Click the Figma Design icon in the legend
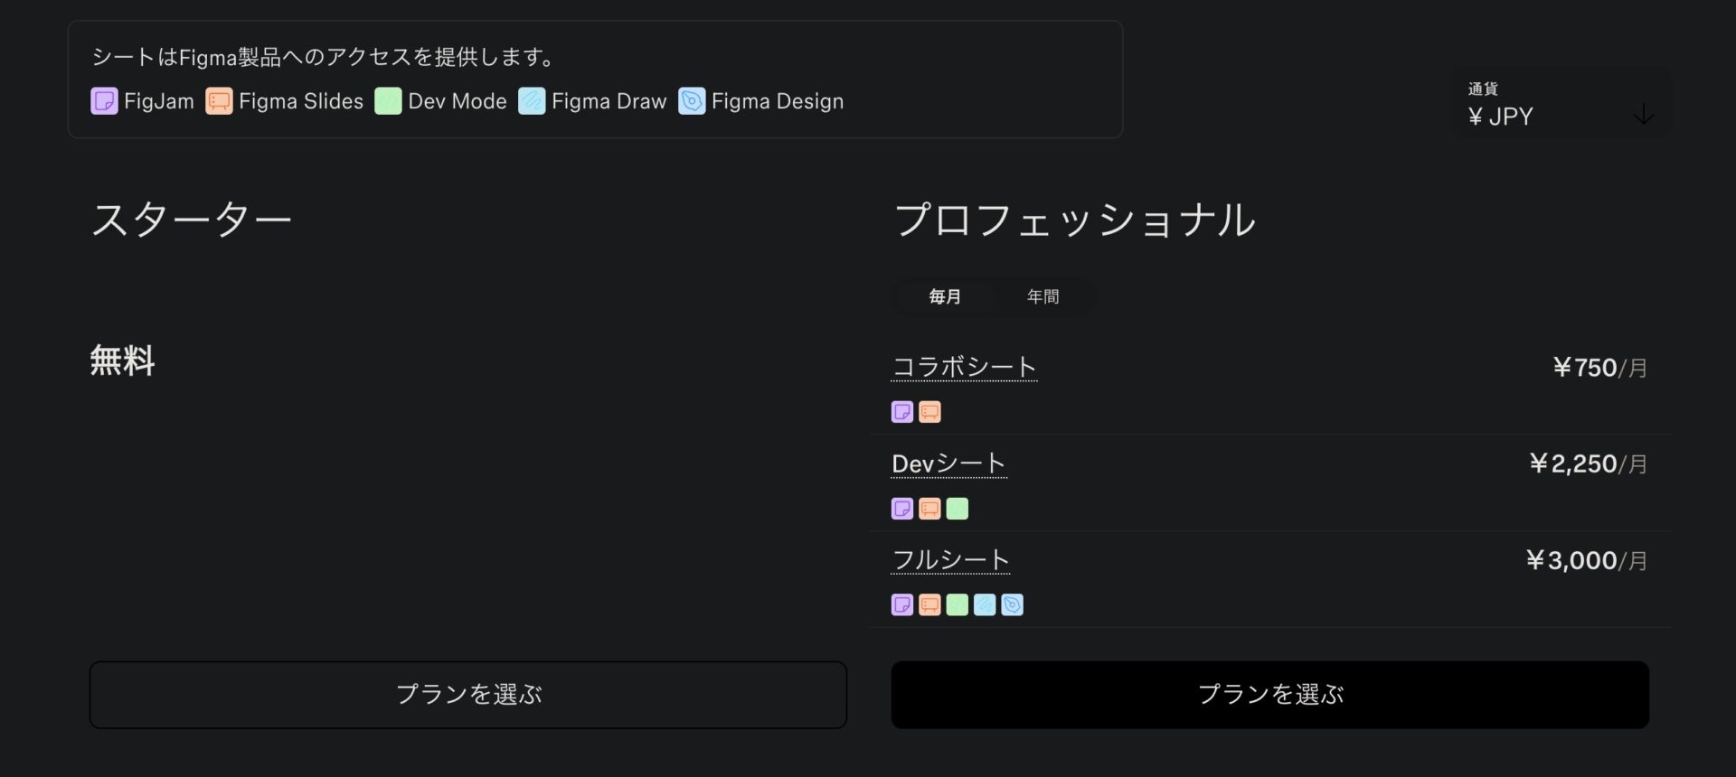The width and height of the screenshot is (1736, 777). [x=692, y=101]
